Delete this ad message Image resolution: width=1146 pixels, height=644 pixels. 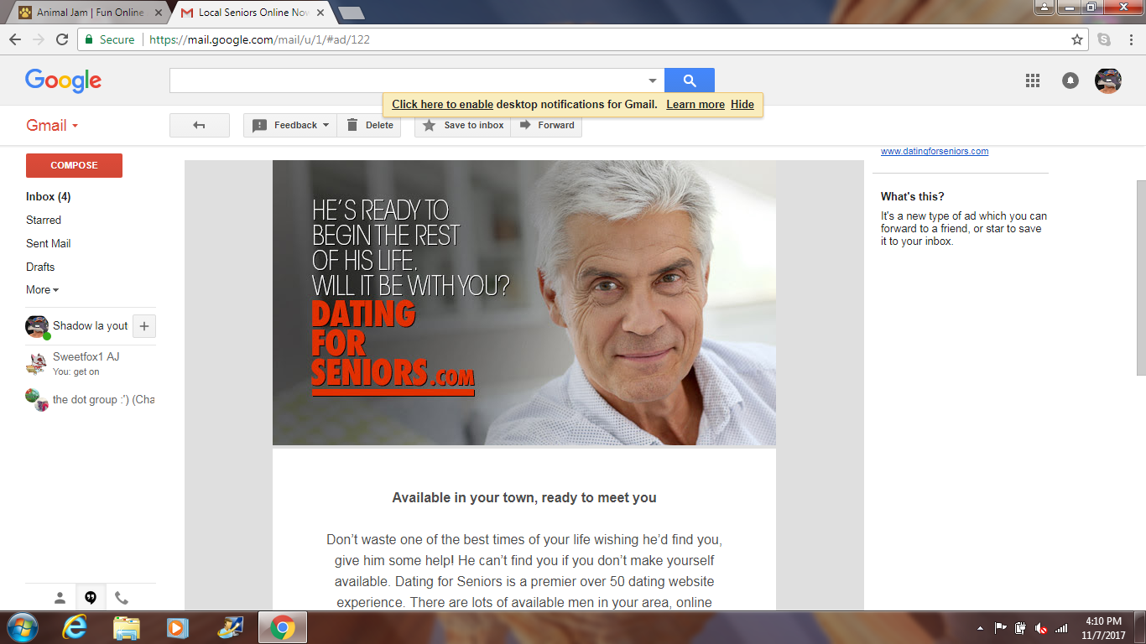(369, 125)
